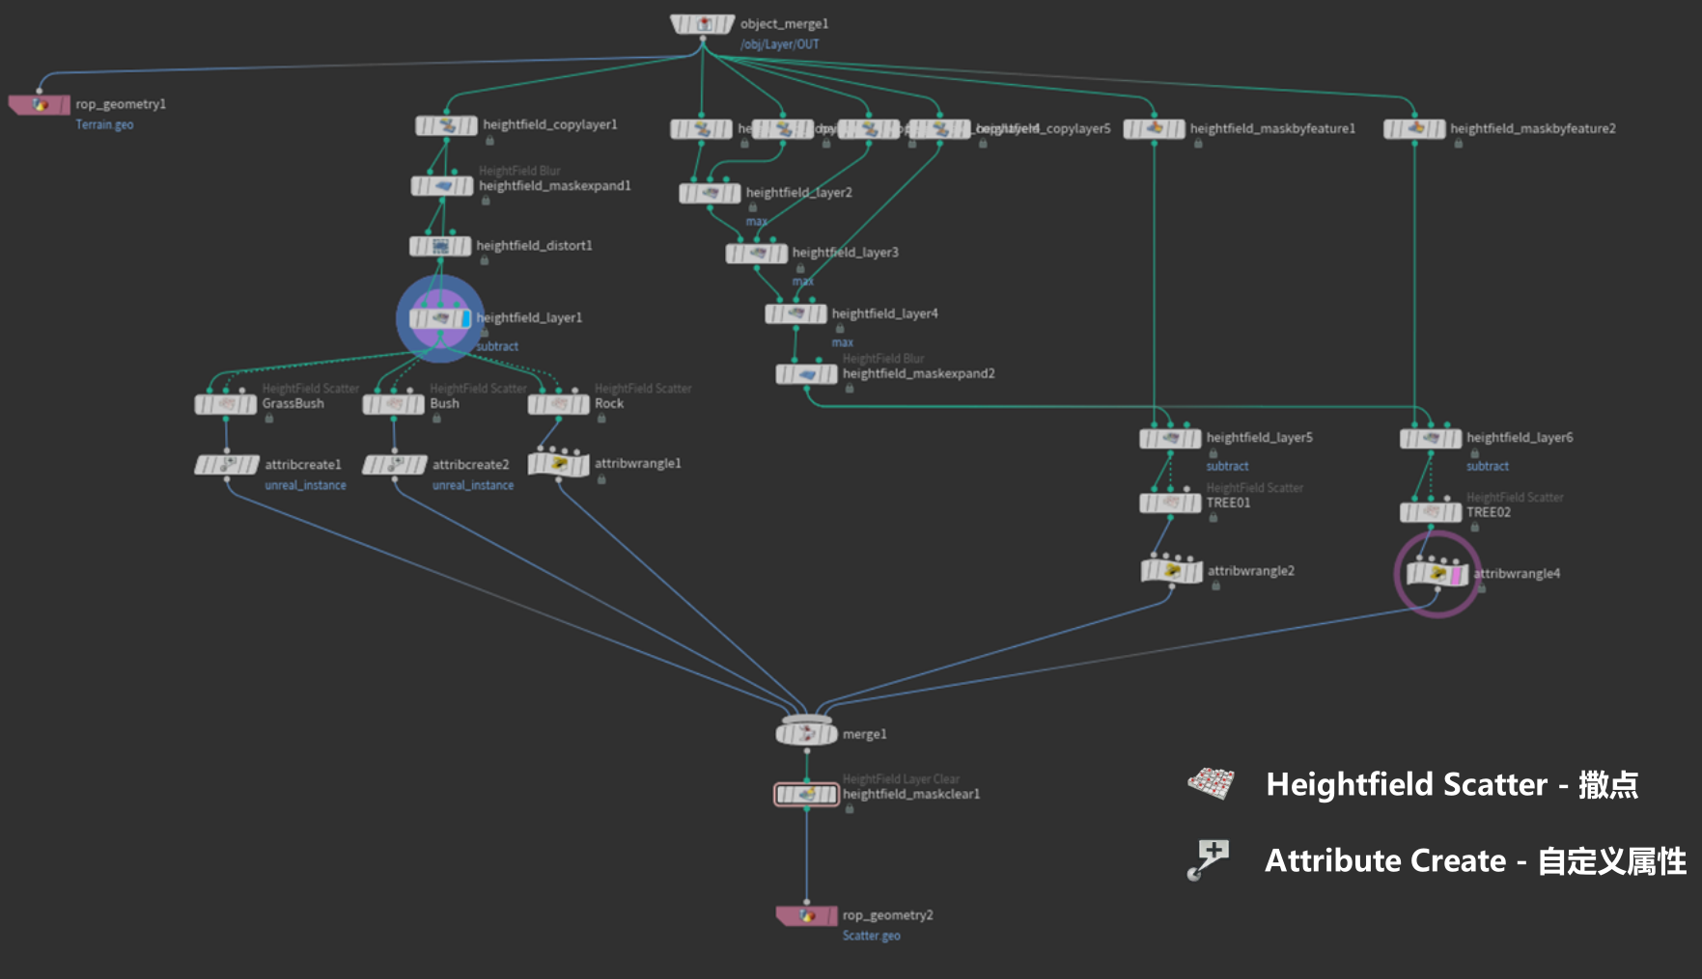Click the unreal_instance label under attribcreate1
Screen dimensions: 1702x979
point(305,486)
